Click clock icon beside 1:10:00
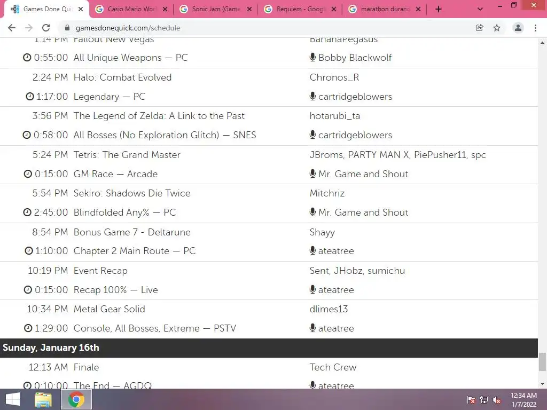This screenshot has height=410, width=547. [29, 251]
